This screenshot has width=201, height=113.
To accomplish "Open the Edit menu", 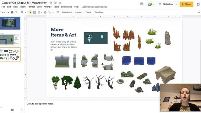I will click(9, 7).
